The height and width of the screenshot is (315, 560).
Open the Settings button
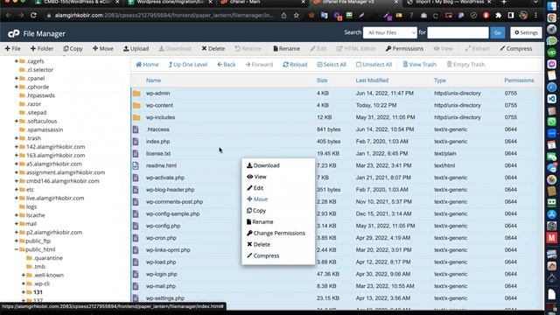pyautogui.click(x=526, y=32)
